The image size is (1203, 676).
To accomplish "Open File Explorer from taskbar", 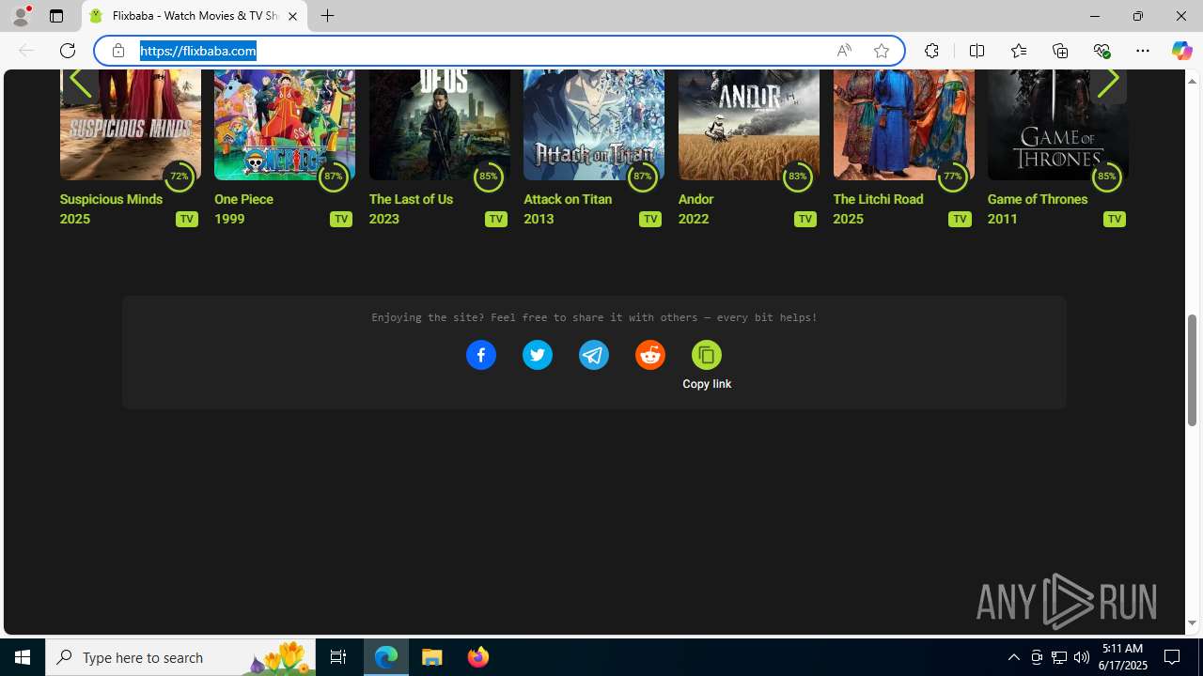I will click(x=432, y=657).
